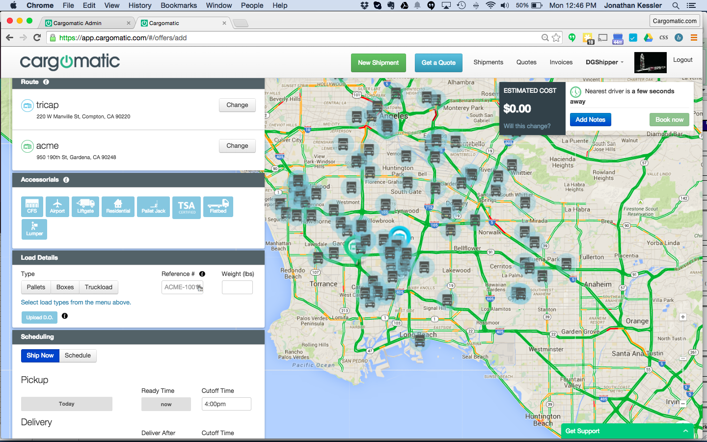This screenshot has height=442, width=707.
Task: Open the pickup day Today selector
Action: 67,404
